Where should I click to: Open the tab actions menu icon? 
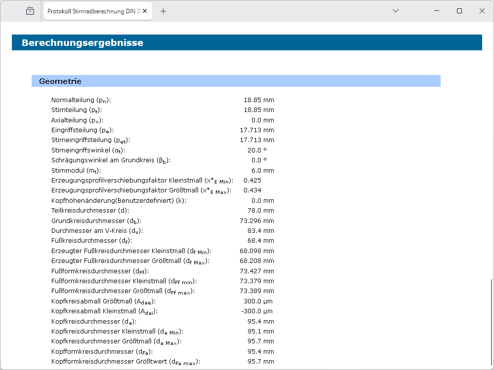[30, 11]
